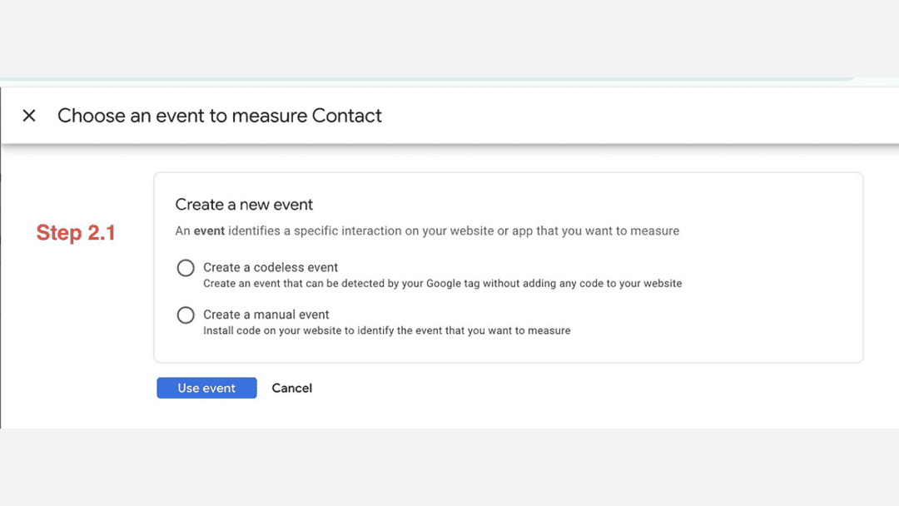Click the codeless event description text
This screenshot has width=899, height=506.
(x=443, y=283)
